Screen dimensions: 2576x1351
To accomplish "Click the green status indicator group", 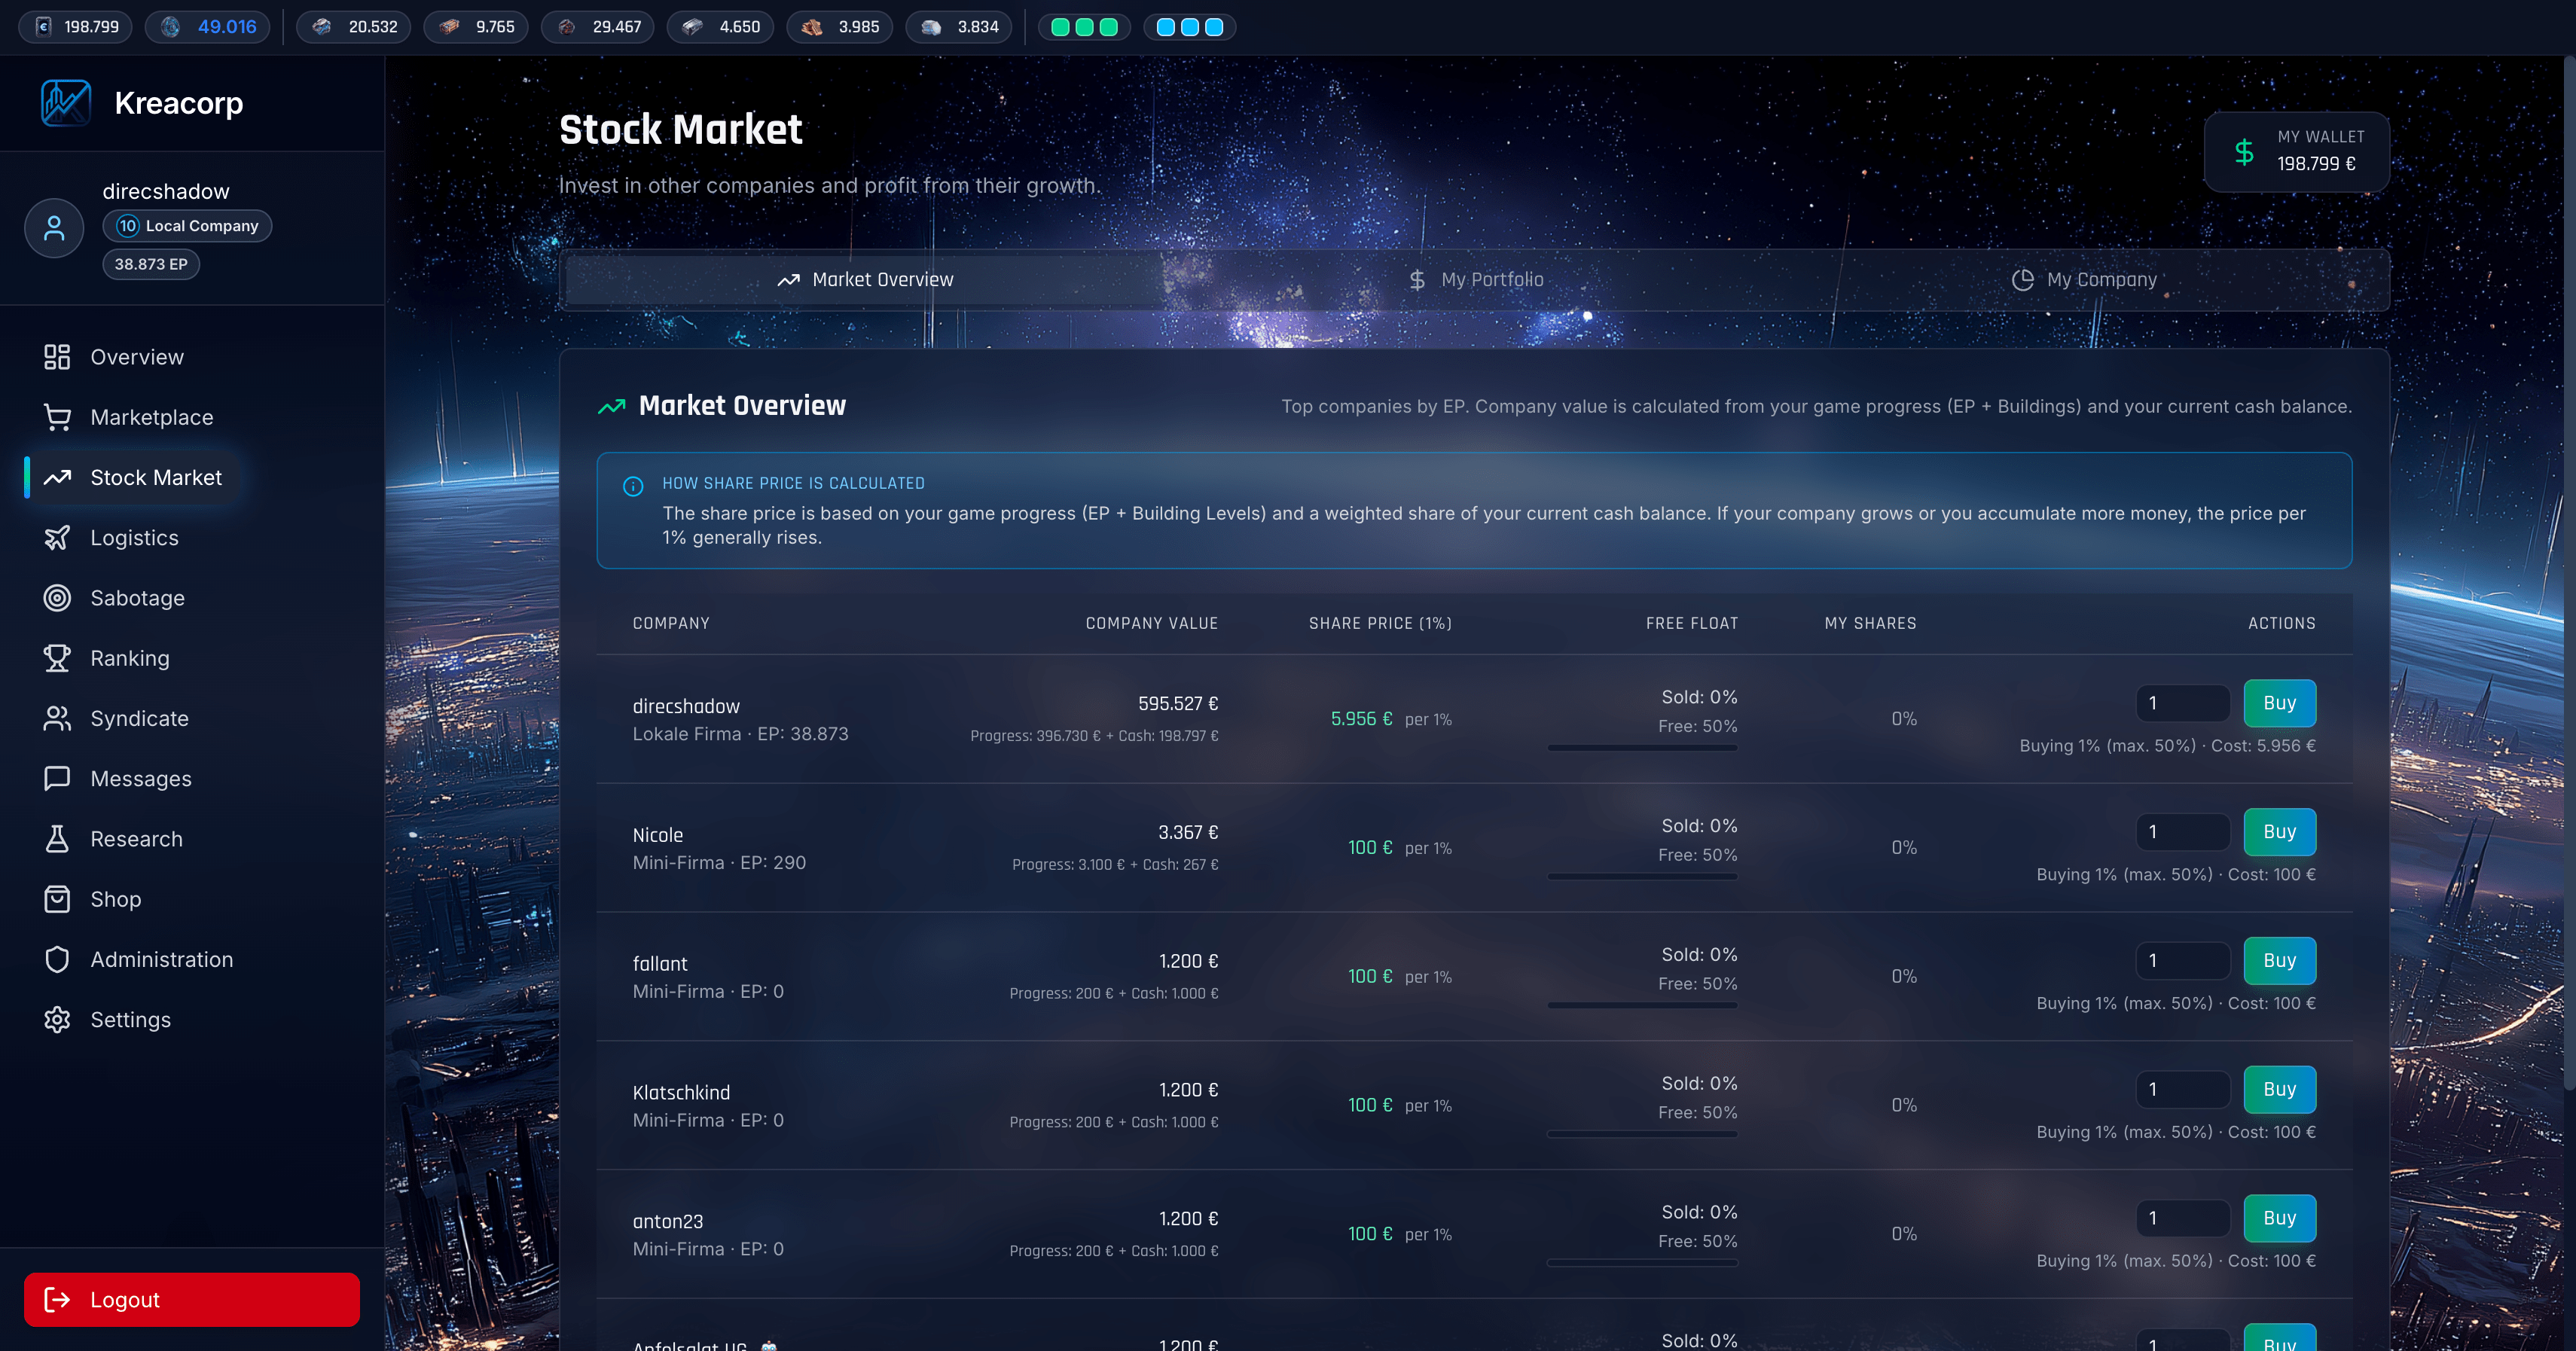I will tap(1084, 27).
